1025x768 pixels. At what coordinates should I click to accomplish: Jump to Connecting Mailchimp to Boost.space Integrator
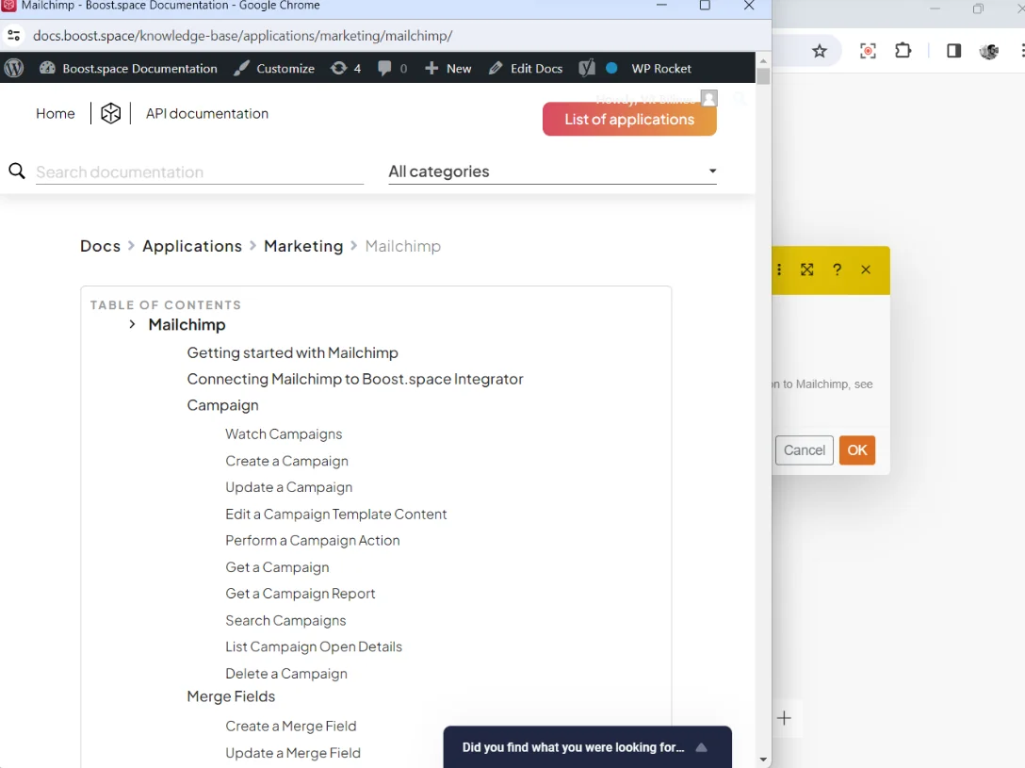click(355, 379)
